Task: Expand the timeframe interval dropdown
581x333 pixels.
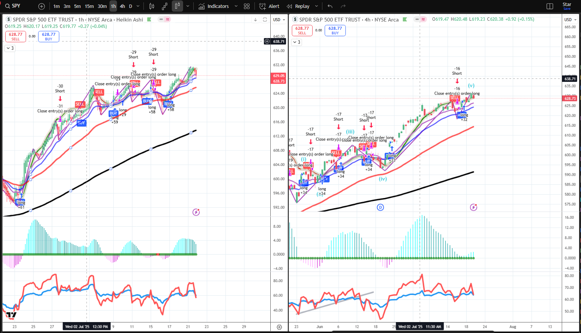Action: pyautogui.click(x=138, y=6)
